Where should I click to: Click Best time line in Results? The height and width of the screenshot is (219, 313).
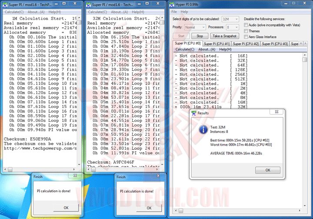pyautogui.click(x=240, y=140)
